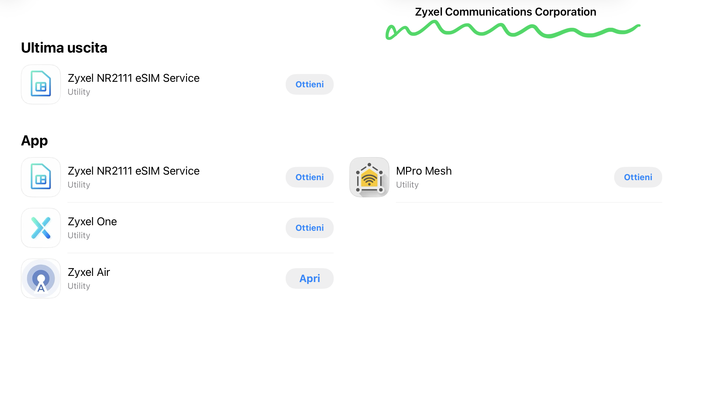Get Zyxel NR2111 eSIM Service in Ultima uscita
728x395 pixels.
click(310, 84)
